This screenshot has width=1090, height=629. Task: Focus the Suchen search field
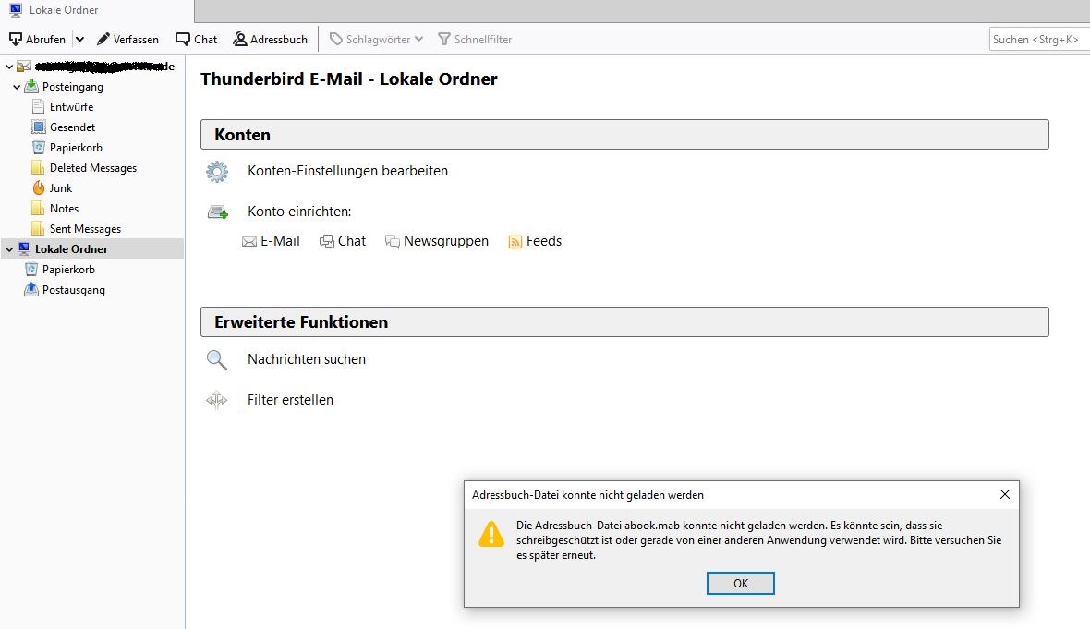click(1038, 40)
